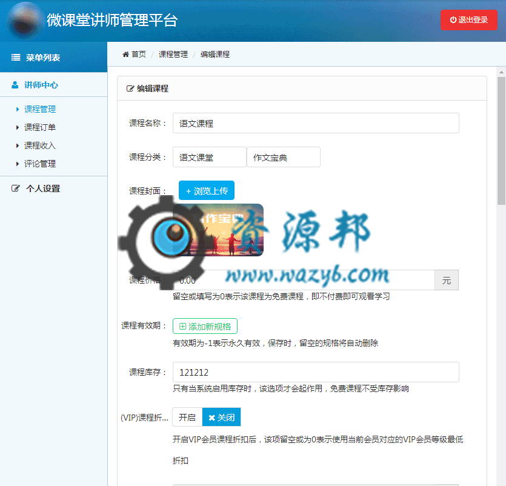Click the 浏览上传 cover upload button
Image resolution: width=506 pixels, height=486 pixels.
207,190
